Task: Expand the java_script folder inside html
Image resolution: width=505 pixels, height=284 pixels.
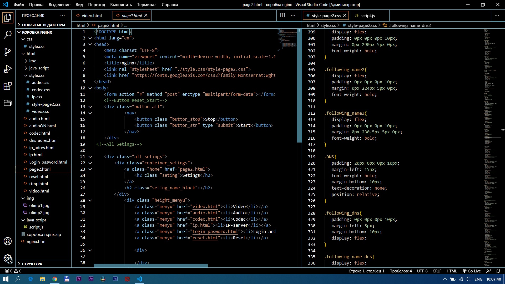Action: [x=43, y=68]
